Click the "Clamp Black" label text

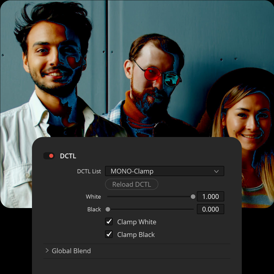pos(136,235)
